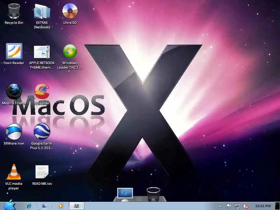Click the "Recycle Bin" label text

tap(14, 23)
